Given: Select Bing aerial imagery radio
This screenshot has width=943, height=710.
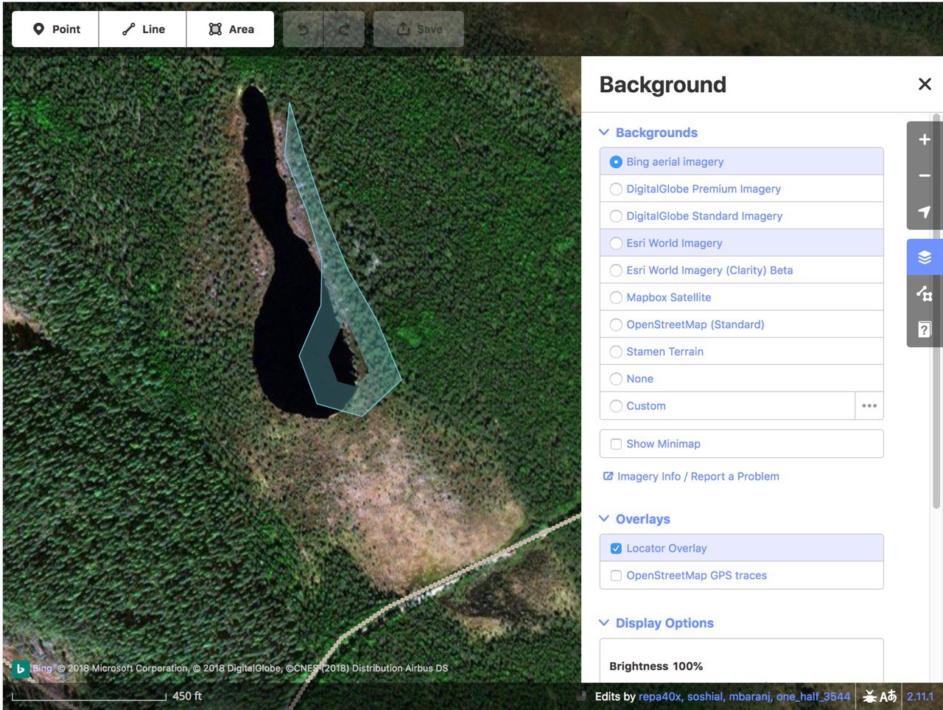Looking at the screenshot, I should coord(616,161).
